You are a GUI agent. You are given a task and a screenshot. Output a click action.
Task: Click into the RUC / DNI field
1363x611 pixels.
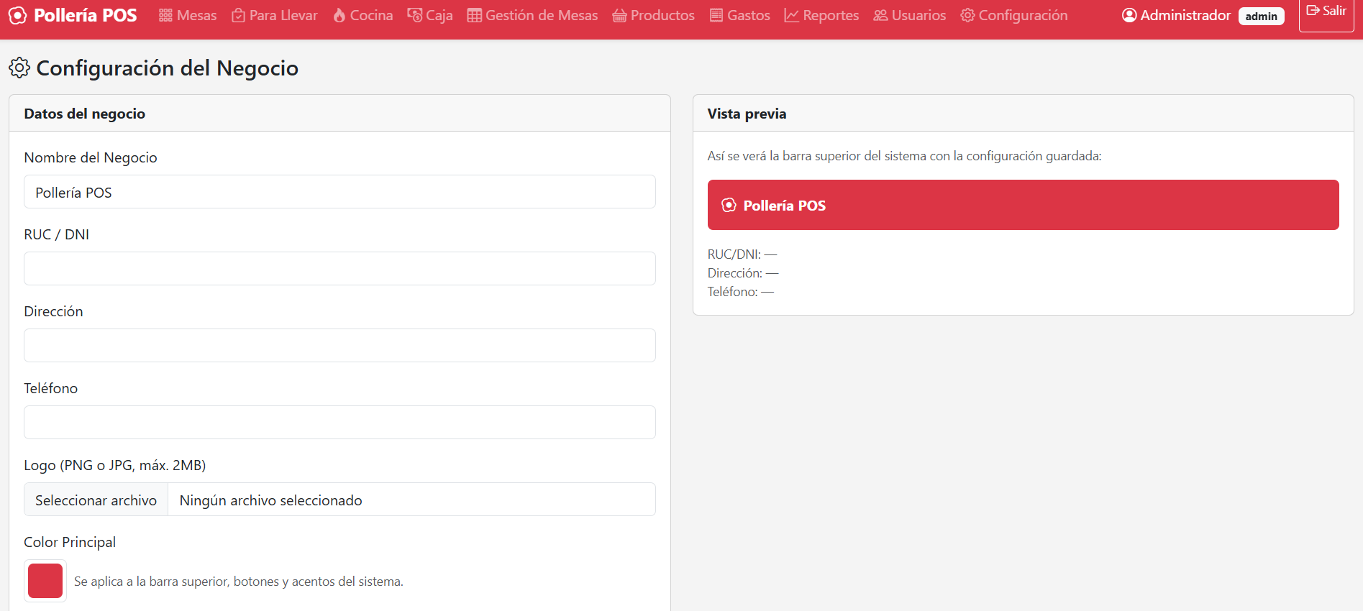click(339, 269)
